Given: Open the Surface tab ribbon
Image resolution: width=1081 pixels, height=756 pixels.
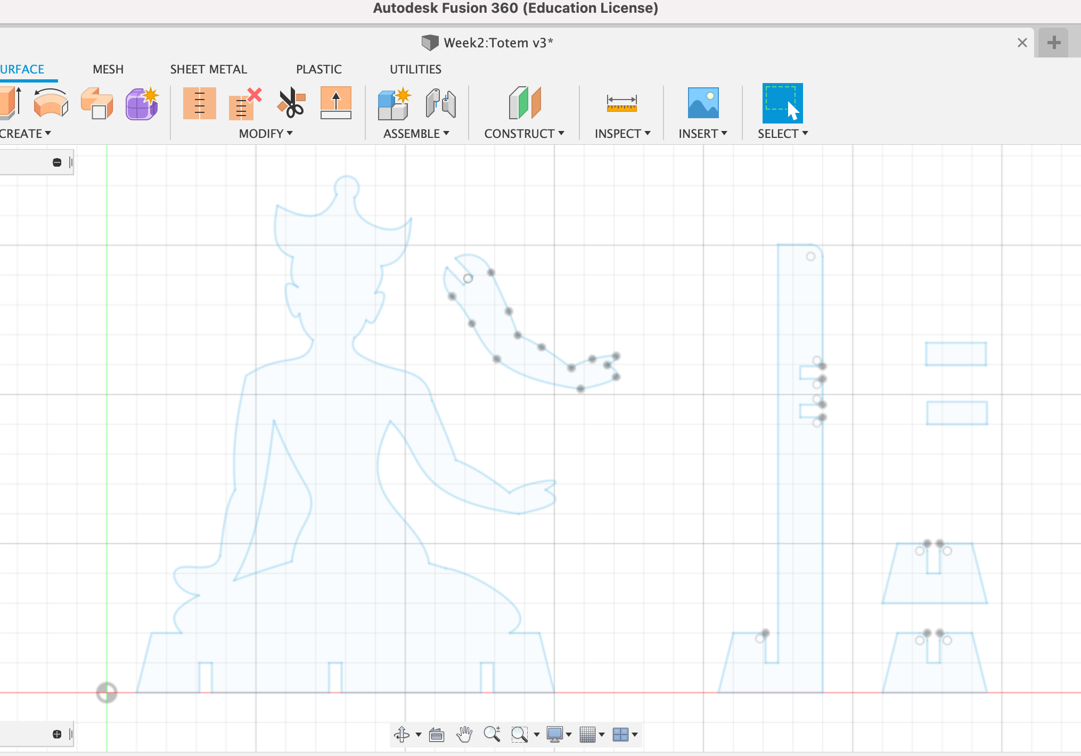Looking at the screenshot, I should click(x=22, y=69).
